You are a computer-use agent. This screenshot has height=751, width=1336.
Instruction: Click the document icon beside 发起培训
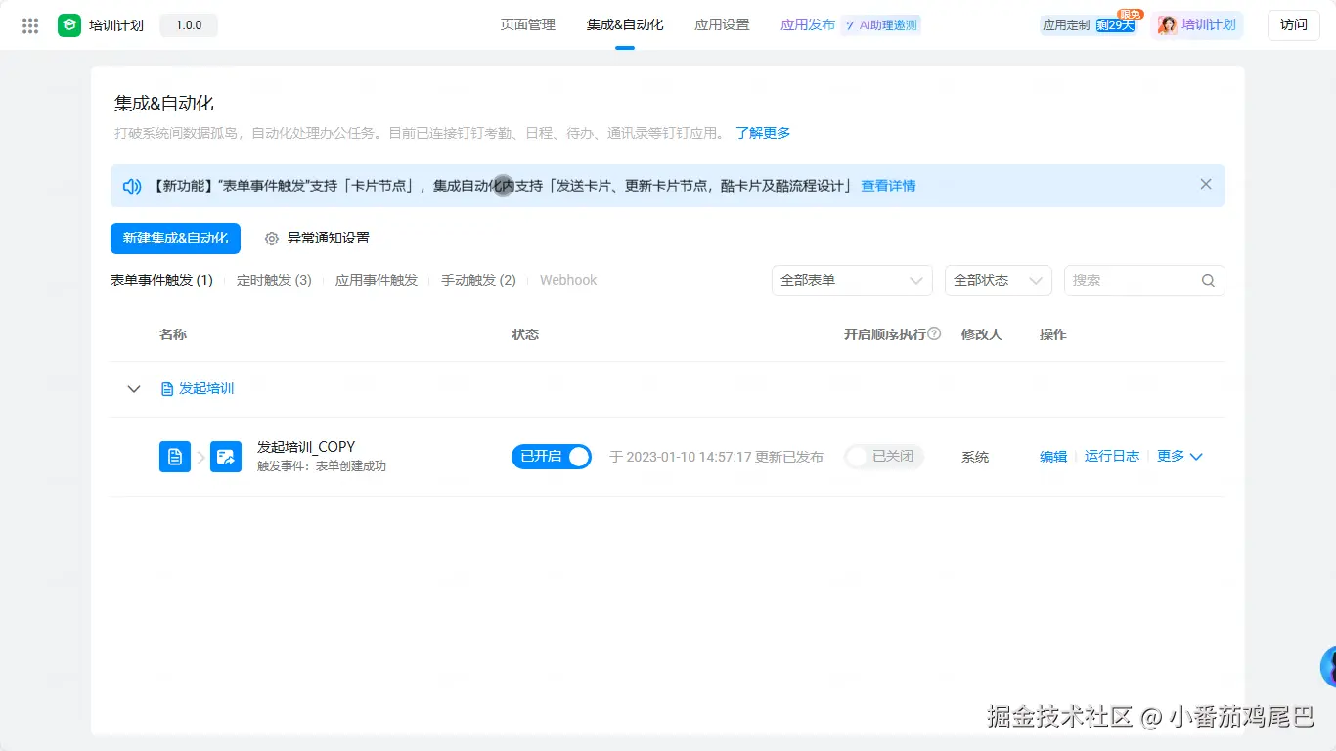click(167, 389)
